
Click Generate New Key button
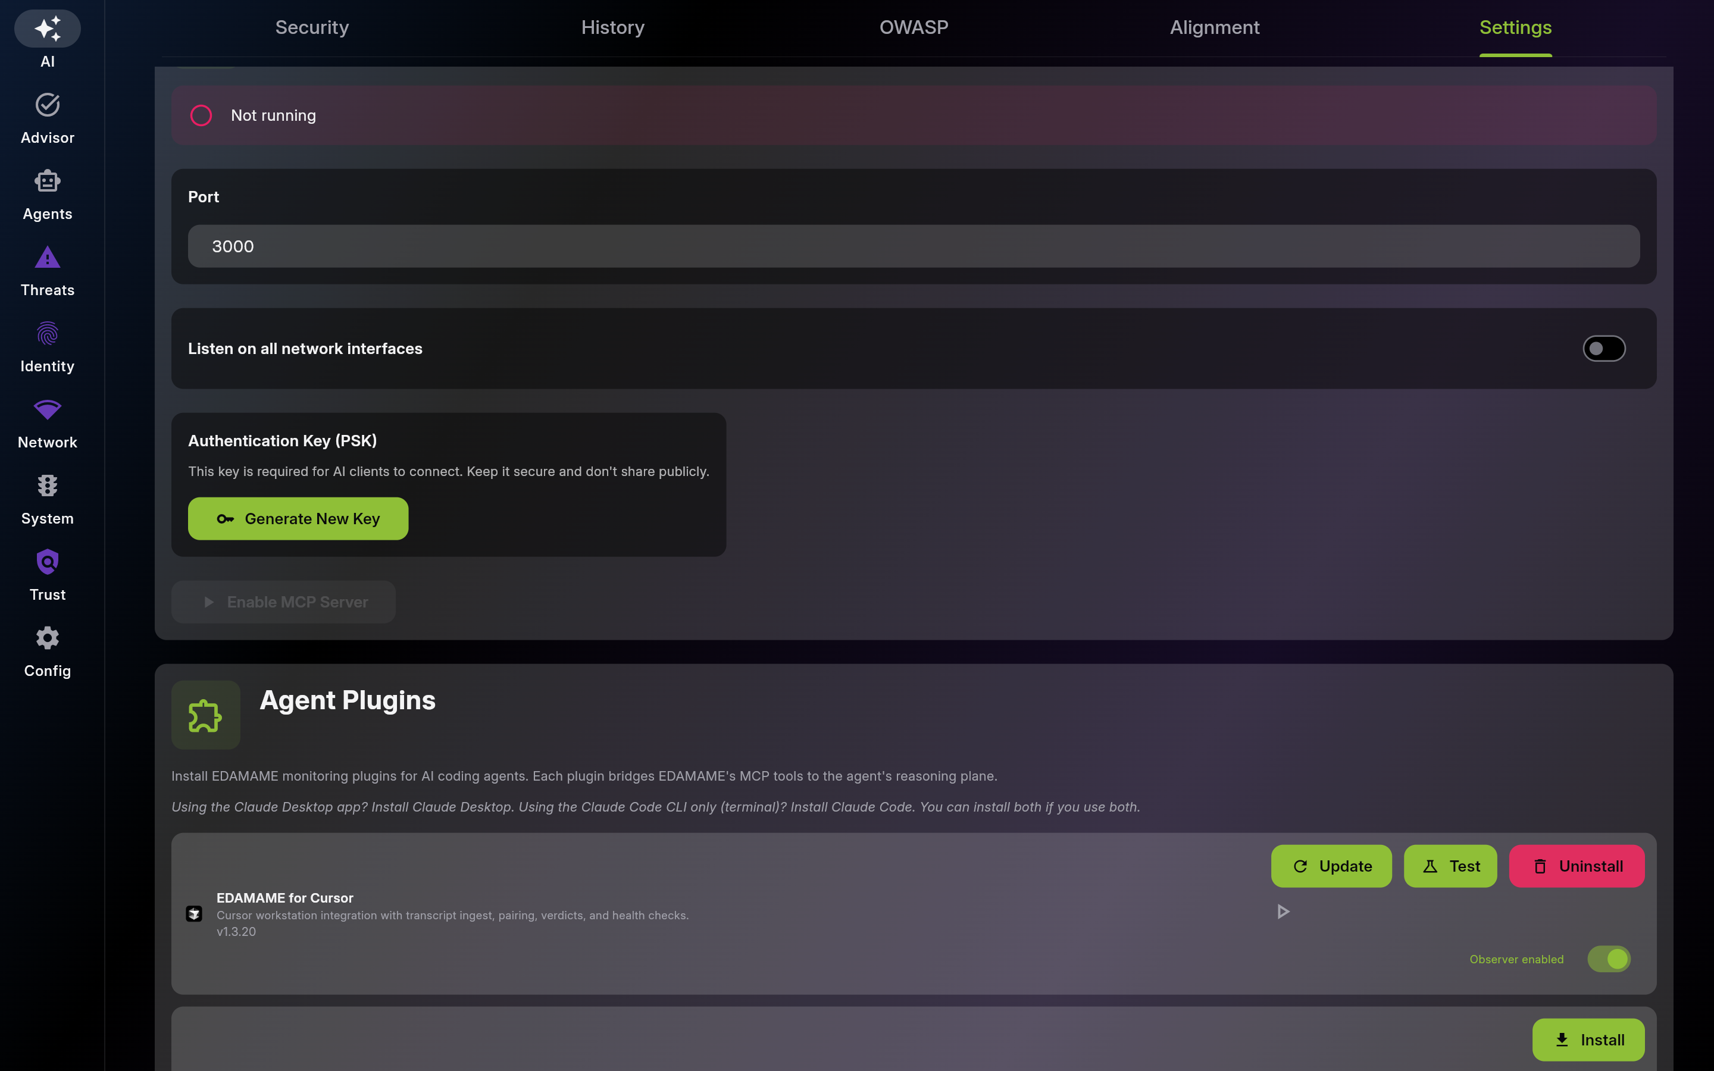point(298,518)
